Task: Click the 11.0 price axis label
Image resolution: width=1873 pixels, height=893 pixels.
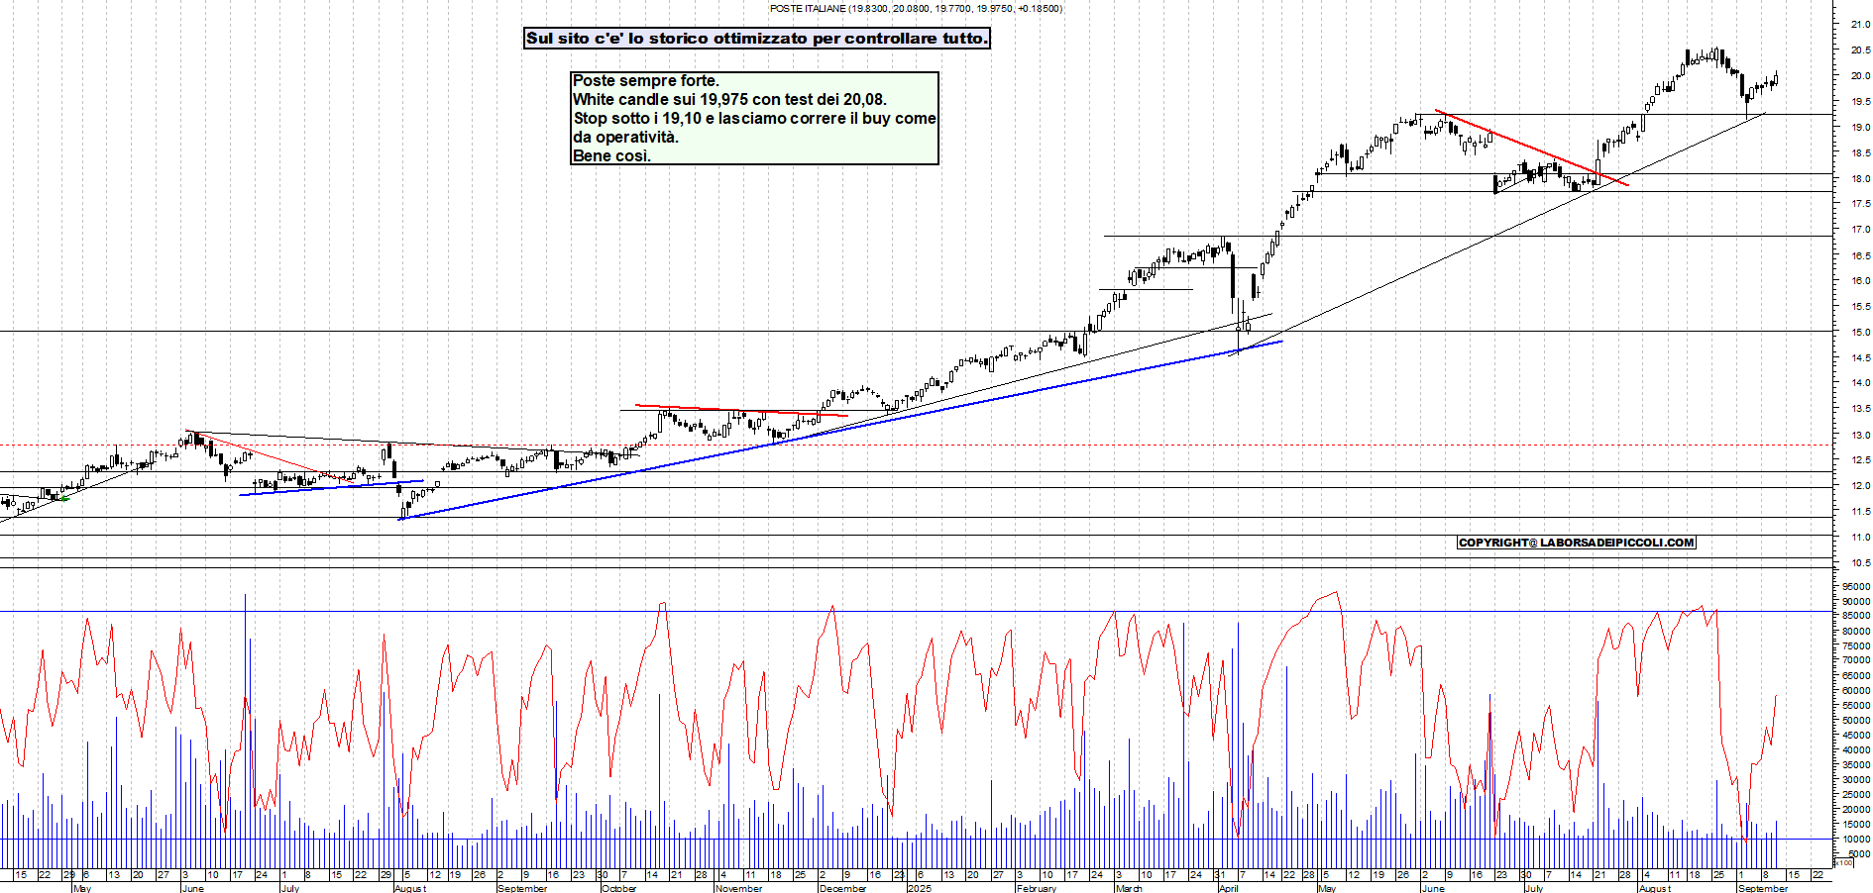Action: [x=1860, y=538]
